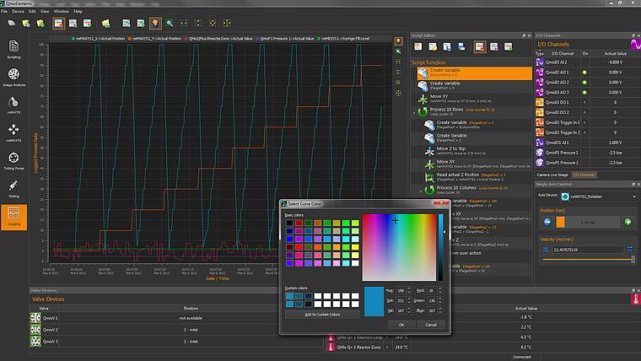This screenshot has height=361, width=641.
Task: Collapse the Process 10 Columns loop
Action: (x=421, y=191)
